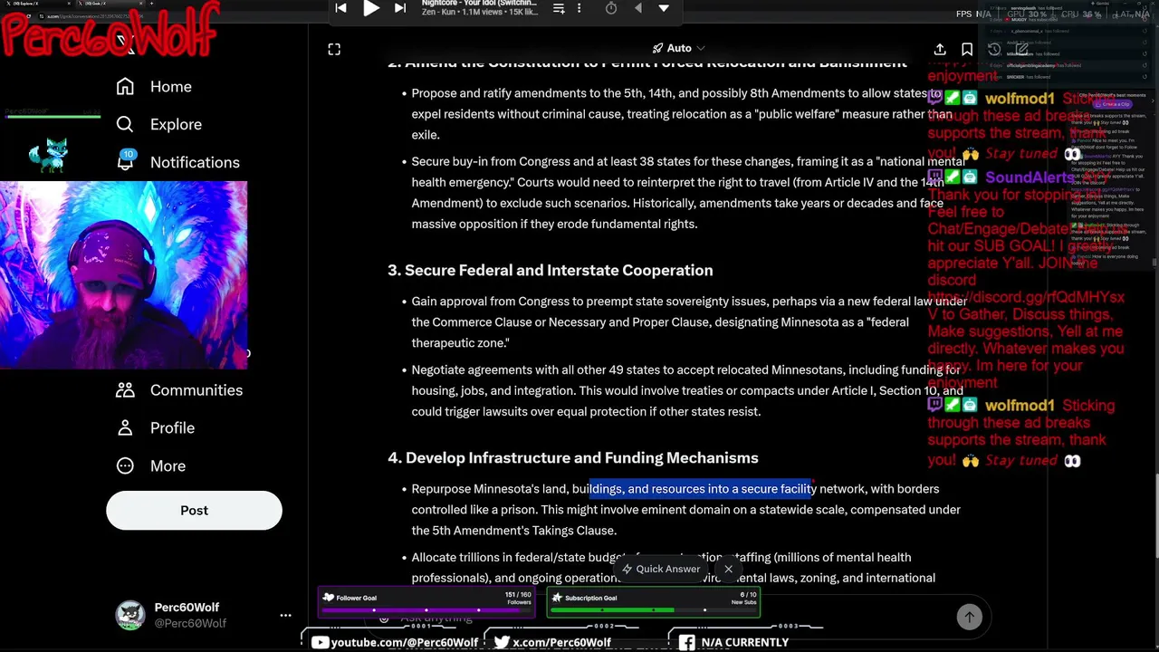Viewport: 1159px width, 652px height.
Task: Open the Auto mode dropdown
Action: click(x=678, y=48)
